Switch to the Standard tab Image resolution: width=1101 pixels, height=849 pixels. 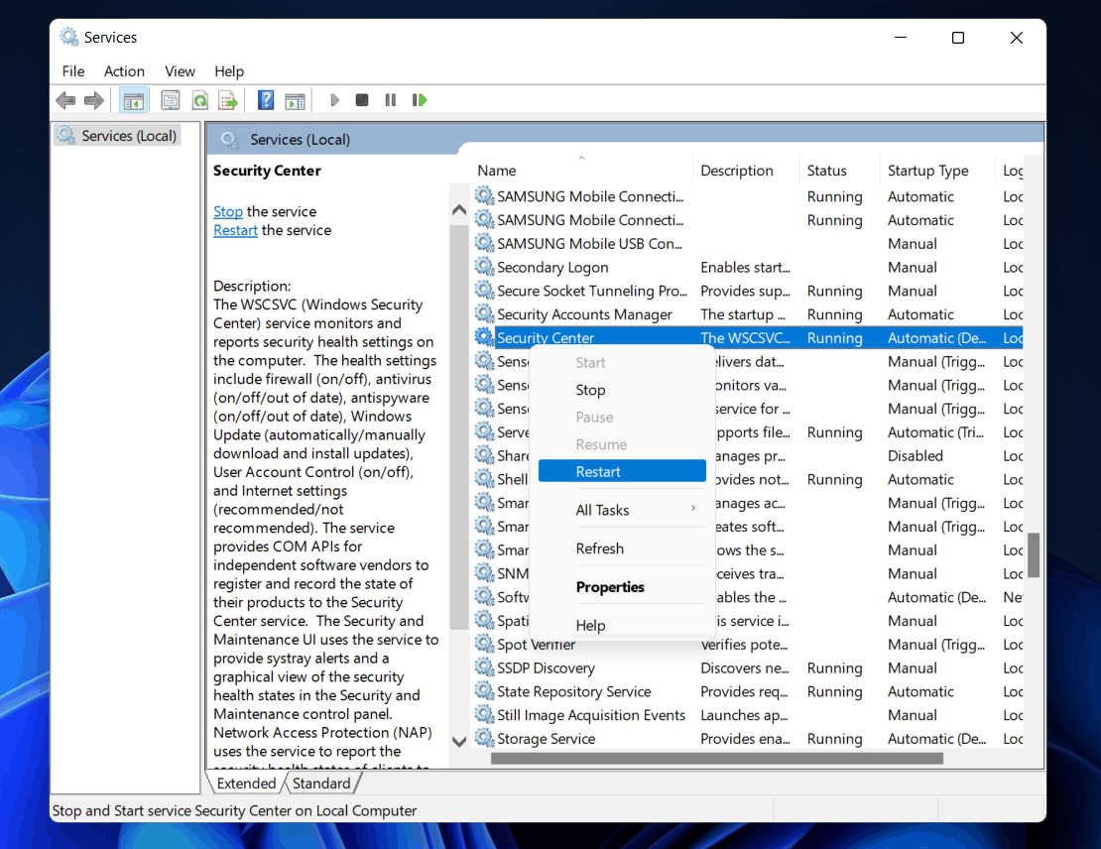click(x=321, y=784)
